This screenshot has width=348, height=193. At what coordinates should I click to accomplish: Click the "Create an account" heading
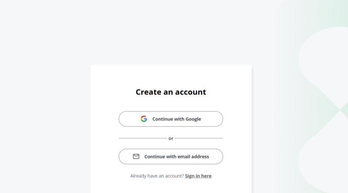[x=171, y=92]
